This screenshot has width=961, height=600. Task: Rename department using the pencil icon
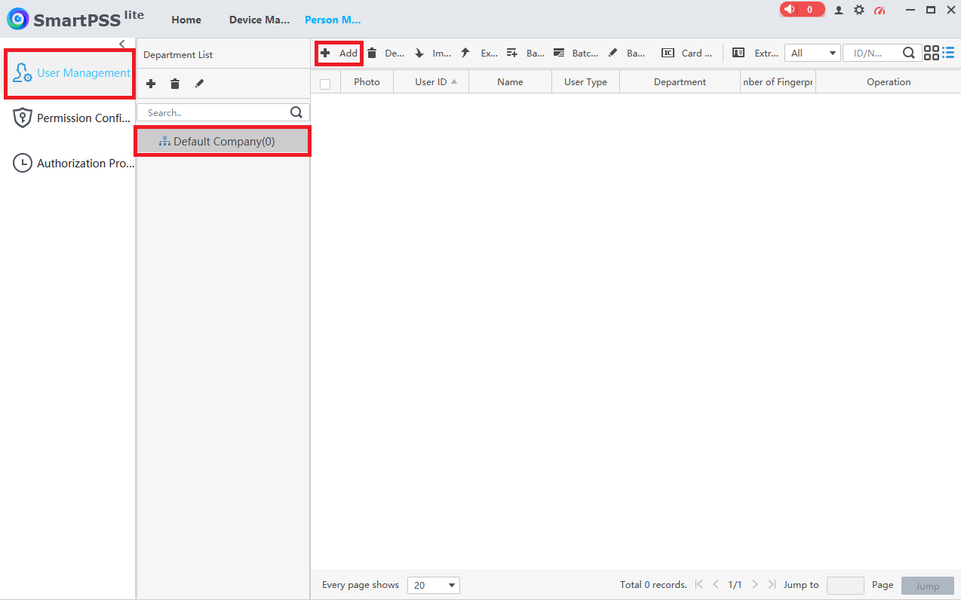pyautogui.click(x=199, y=84)
